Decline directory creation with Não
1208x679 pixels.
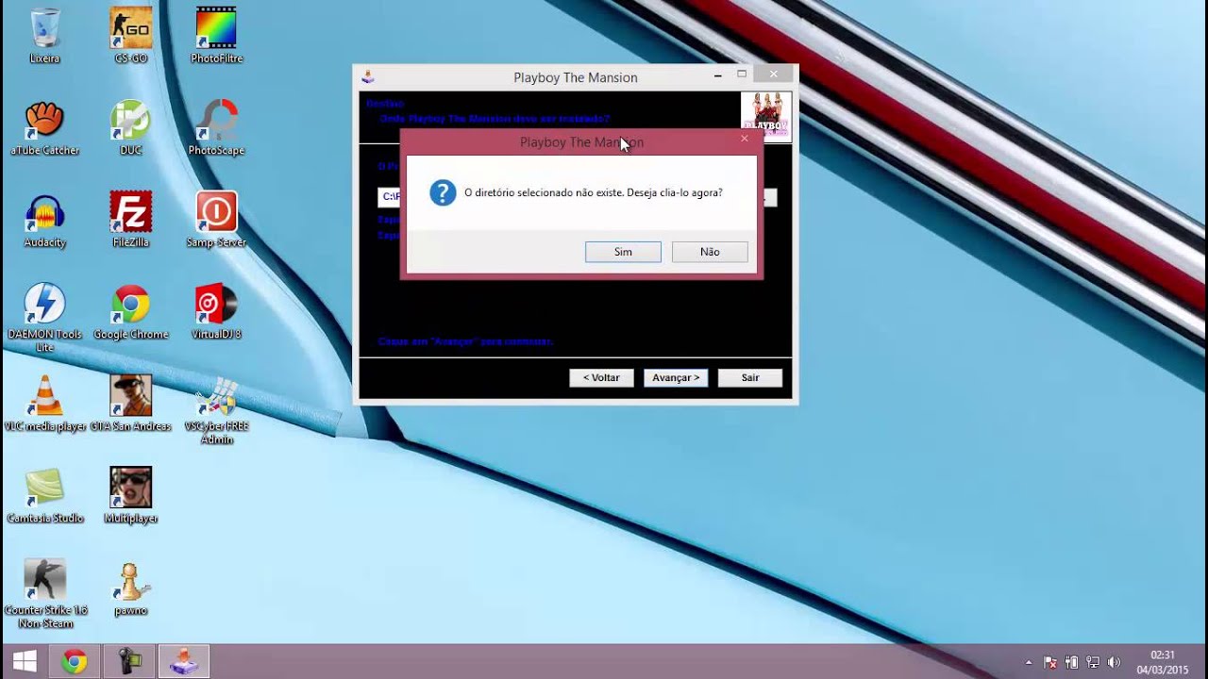(x=710, y=252)
